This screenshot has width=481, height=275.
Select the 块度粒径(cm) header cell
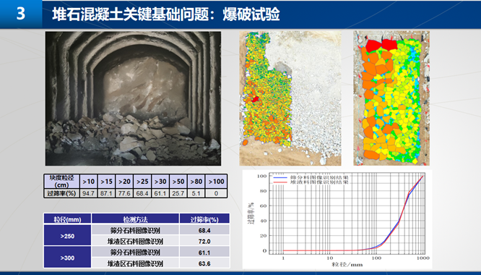(x=61, y=182)
